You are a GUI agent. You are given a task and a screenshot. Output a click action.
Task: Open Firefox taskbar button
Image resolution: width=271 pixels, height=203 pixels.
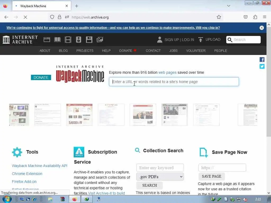74,199
